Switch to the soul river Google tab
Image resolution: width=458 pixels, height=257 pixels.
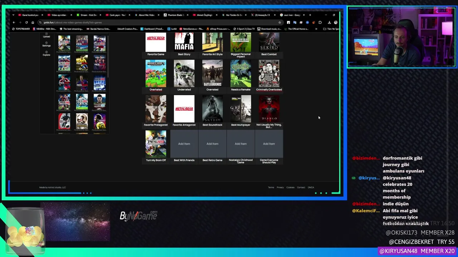coord(292,15)
